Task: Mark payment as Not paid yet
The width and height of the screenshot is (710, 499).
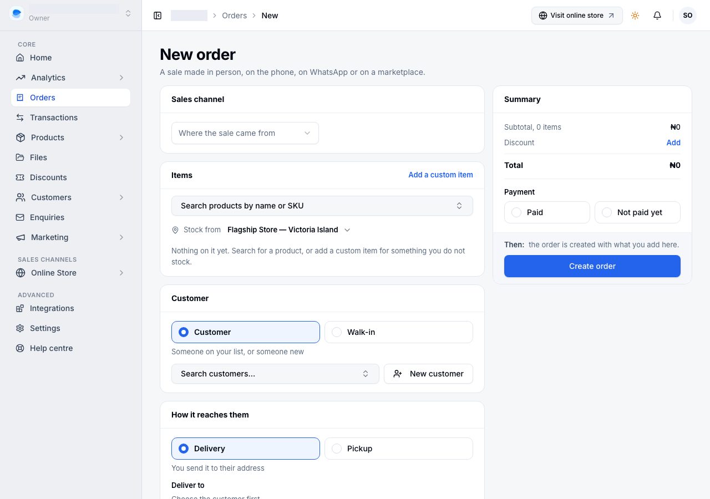Action: pyautogui.click(x=637, y=212)
